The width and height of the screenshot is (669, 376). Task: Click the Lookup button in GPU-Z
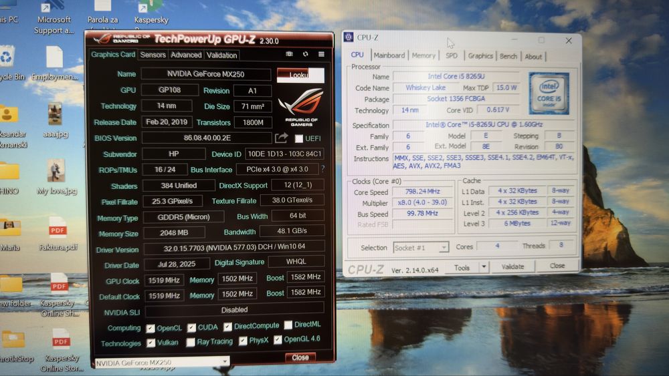coord(300,75)
